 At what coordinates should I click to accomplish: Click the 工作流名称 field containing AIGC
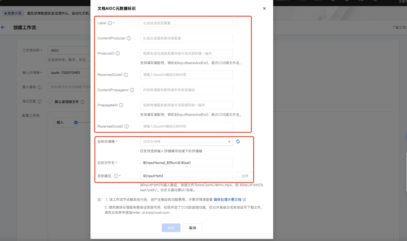[x=69, y=50]
